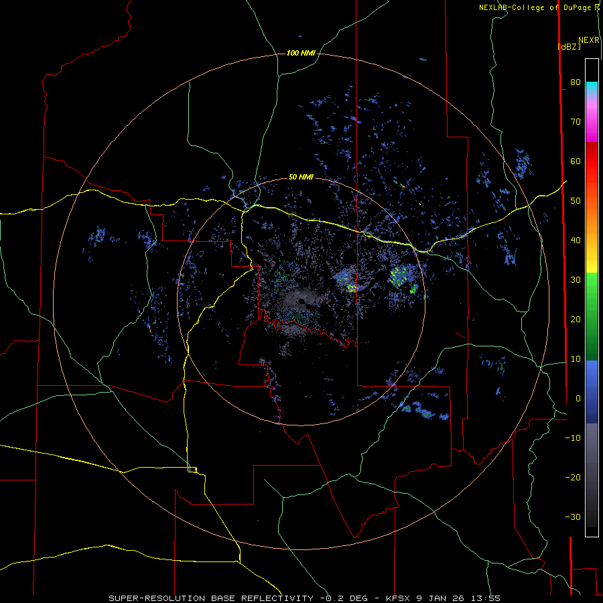Pick the cyan segment atop the color bar
Screen dimensions: 603x603
click(592, 88)
